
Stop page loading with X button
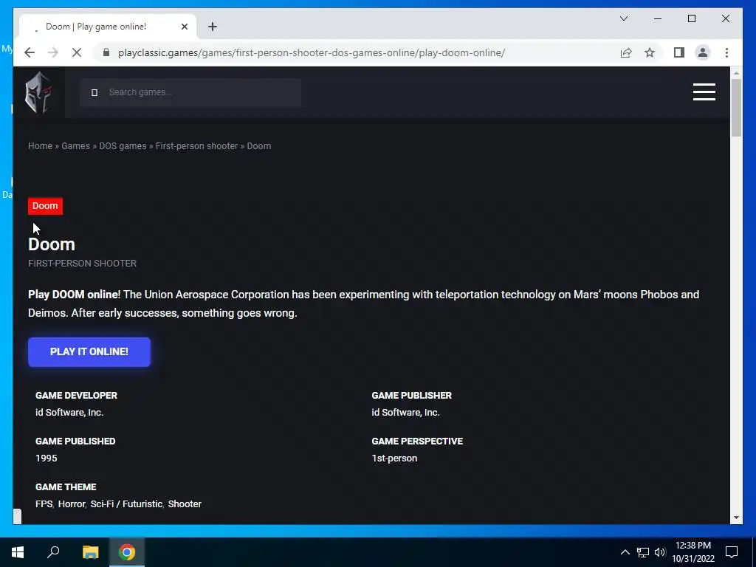(77, 52)
